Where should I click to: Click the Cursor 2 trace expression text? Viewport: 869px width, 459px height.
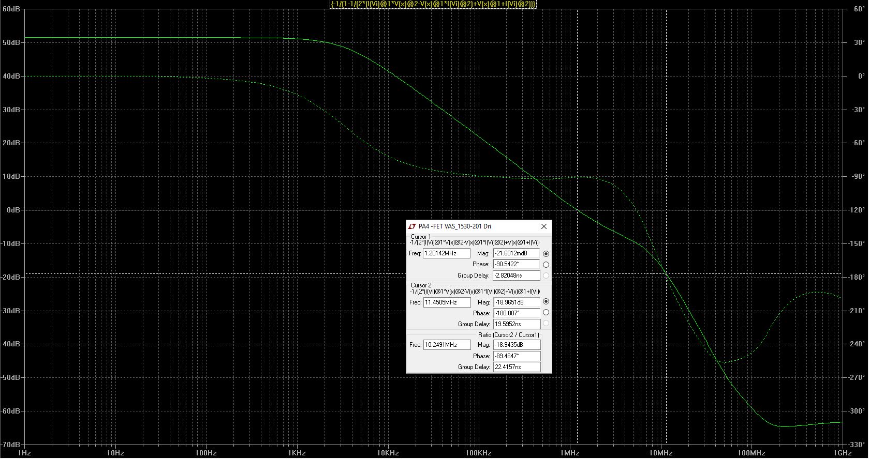[474, 292]
